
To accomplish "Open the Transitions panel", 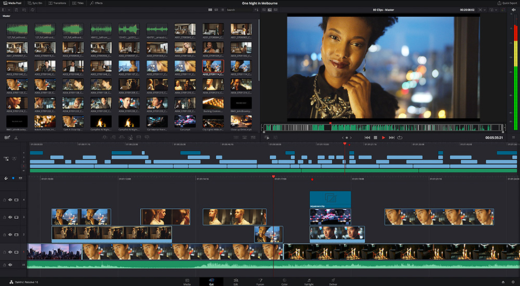I will click(57, 3).
